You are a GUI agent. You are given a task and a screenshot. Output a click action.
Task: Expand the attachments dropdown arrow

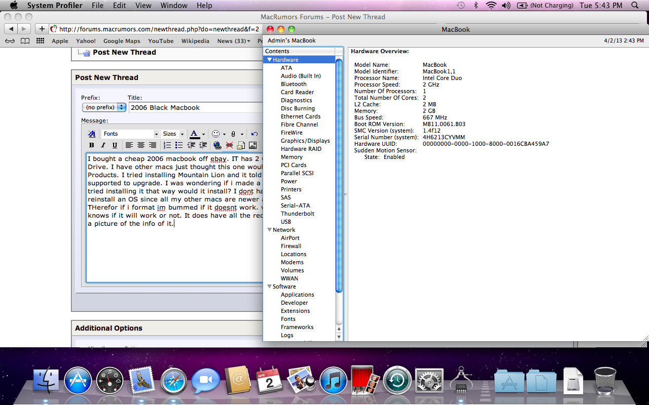point(242,134)
